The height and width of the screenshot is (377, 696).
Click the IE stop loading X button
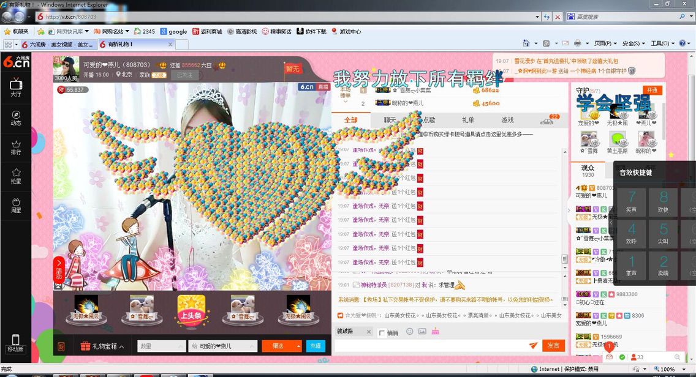coord(558,17)
